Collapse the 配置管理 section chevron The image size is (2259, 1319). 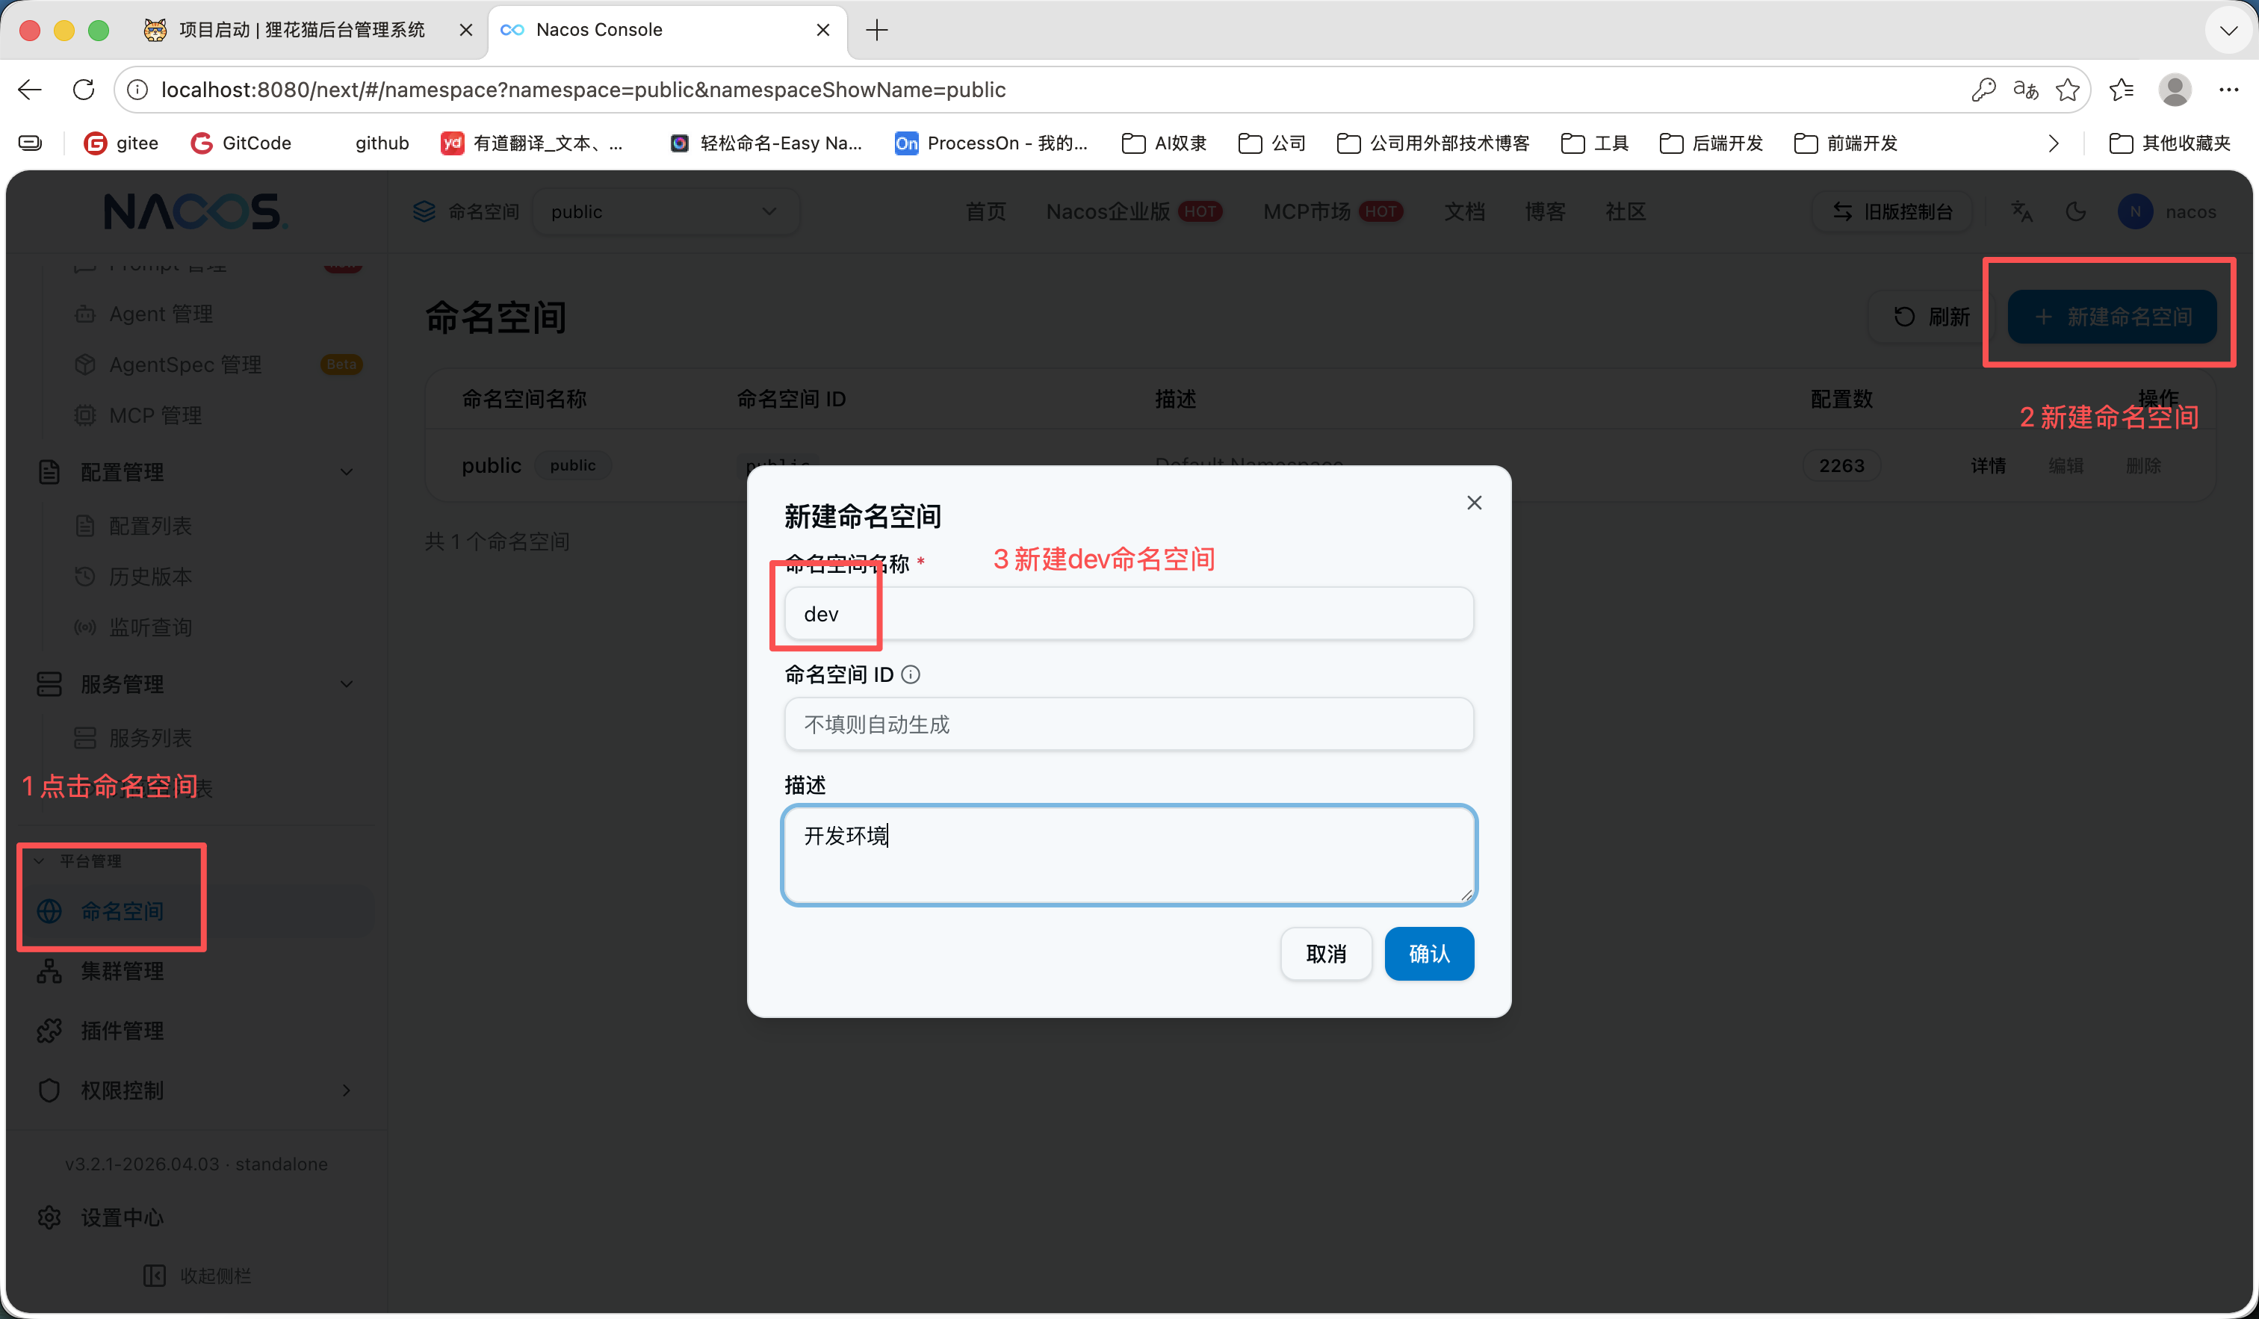tap(346, 472)
